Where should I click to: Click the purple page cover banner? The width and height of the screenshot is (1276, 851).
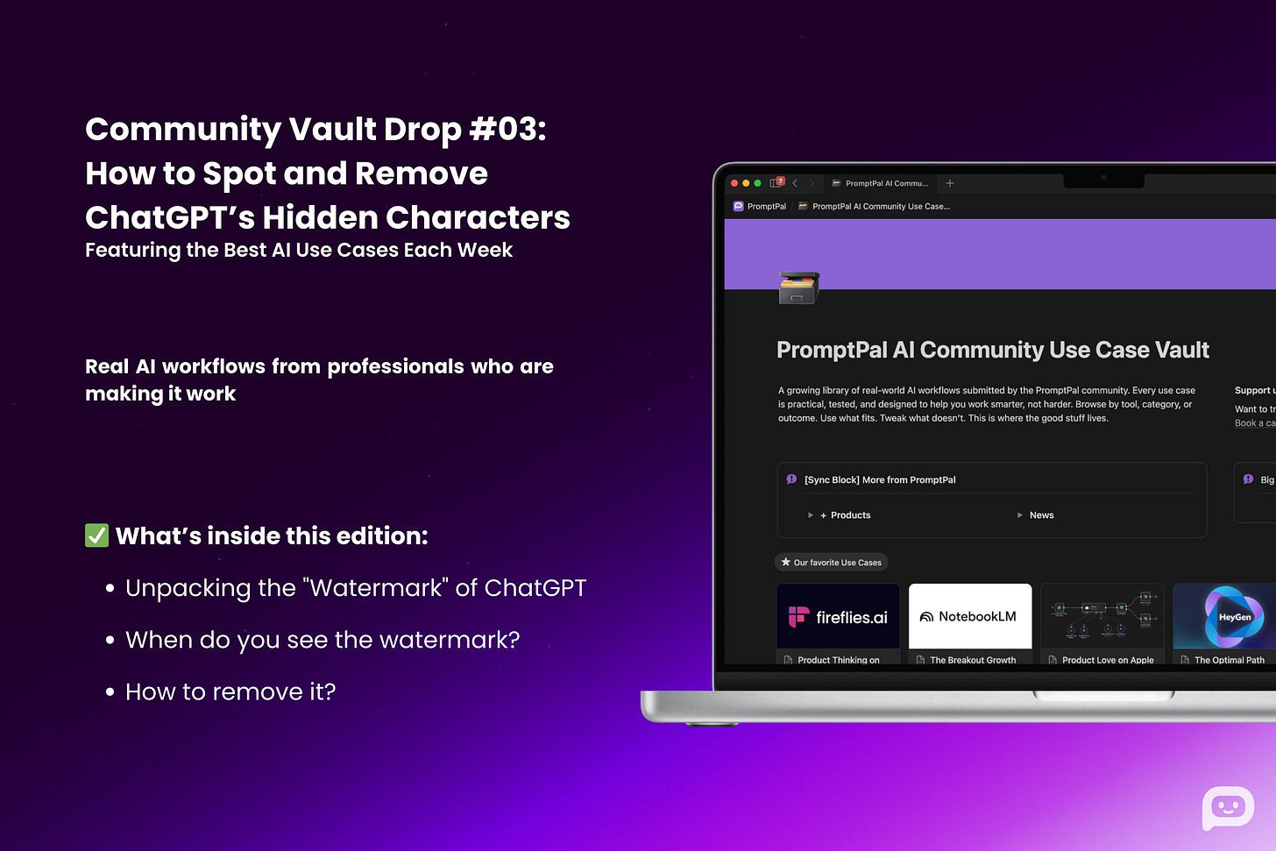pyautogui.click(x=1000, y=254)
